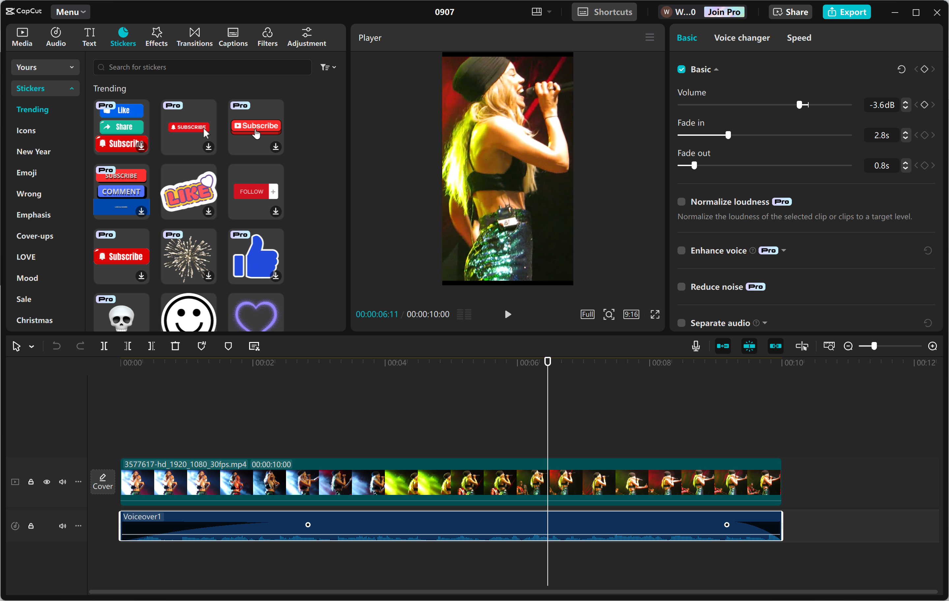The height and width of the screenshot is (601, 949).
Task: Click the Export button
Action: [847, 12]
